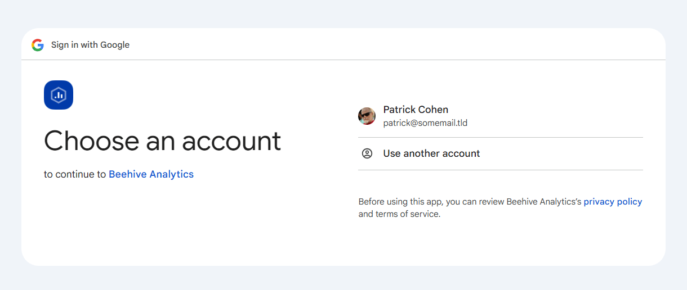Choose the Patrick Cohen account name
This screenshot has height=290, width=687.
(x=416, y=110)
